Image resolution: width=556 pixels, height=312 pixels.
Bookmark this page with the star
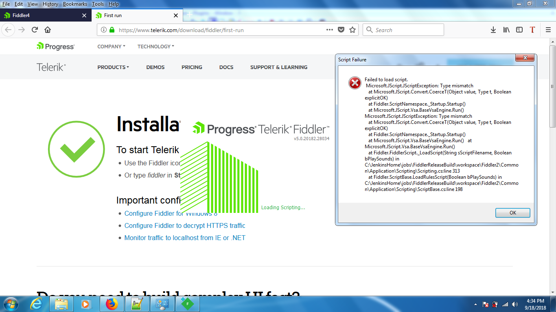pyautogui.click(x=352, y=30)
